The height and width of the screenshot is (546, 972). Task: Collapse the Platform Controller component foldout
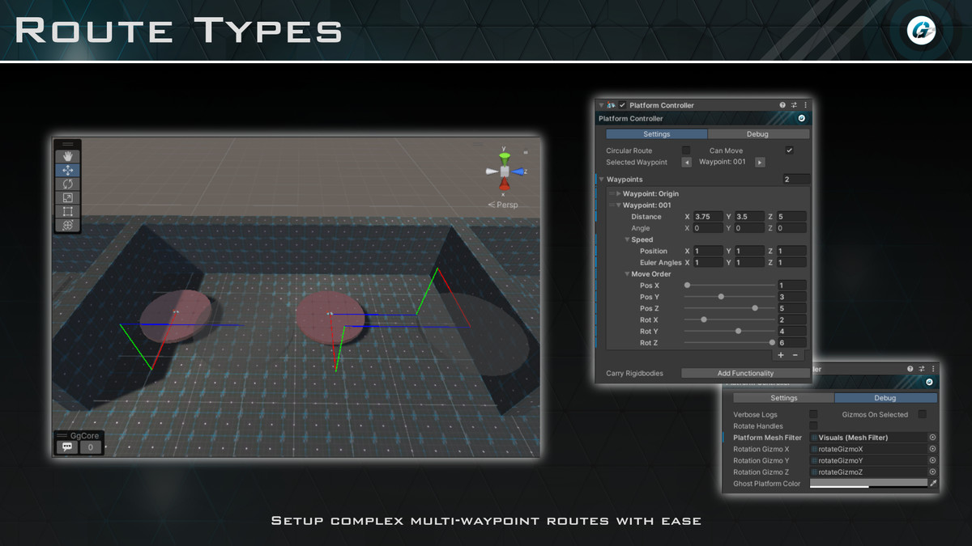[x=601, y=105]
